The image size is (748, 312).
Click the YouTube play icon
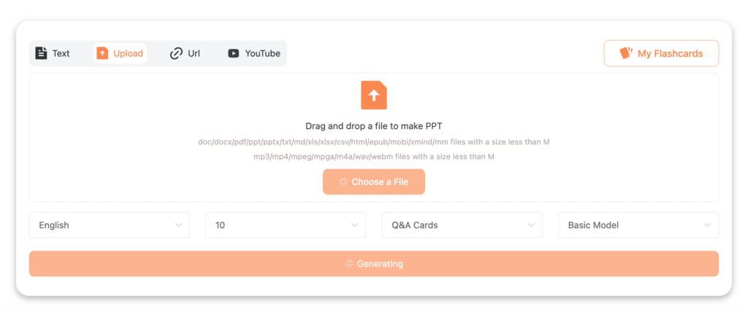click(234, 53)
